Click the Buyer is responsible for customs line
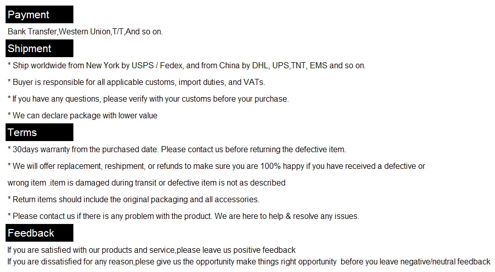 coord(136,82)
